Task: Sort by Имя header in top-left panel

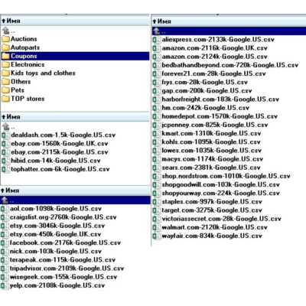Action: (x=13, y=21)
